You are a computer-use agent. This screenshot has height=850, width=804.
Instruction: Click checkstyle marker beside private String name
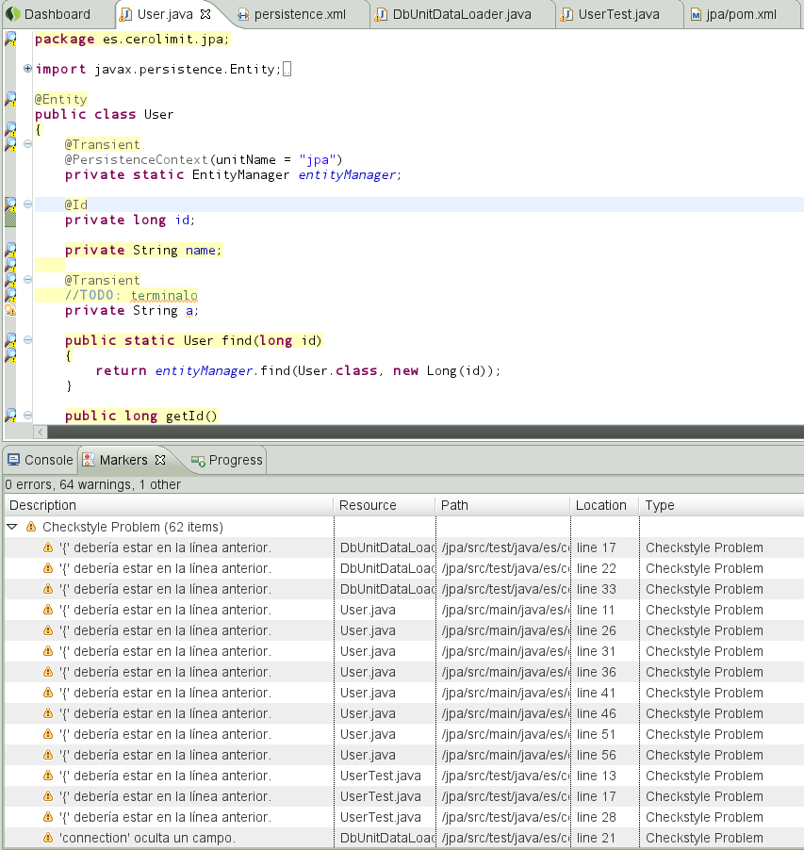[x=10, y=250]
